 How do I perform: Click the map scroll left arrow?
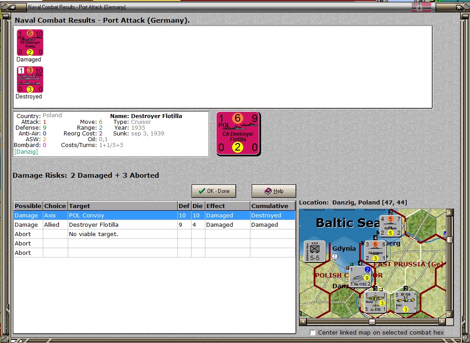click(303, 322)
